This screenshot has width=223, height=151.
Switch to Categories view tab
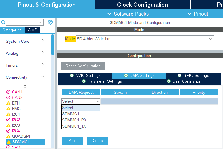(12, 30)
